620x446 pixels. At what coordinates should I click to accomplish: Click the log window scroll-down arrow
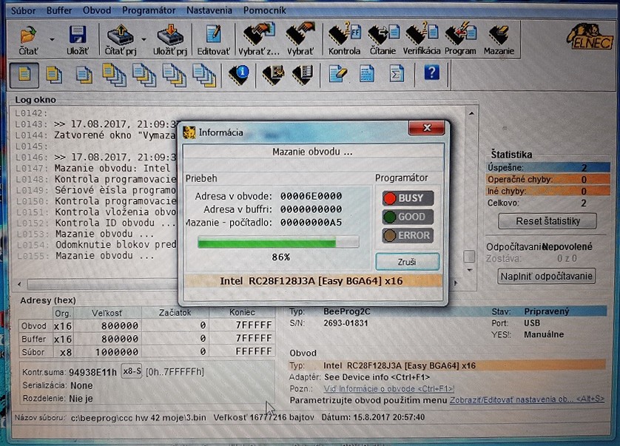pyautogui.click(x=470, y=270)
